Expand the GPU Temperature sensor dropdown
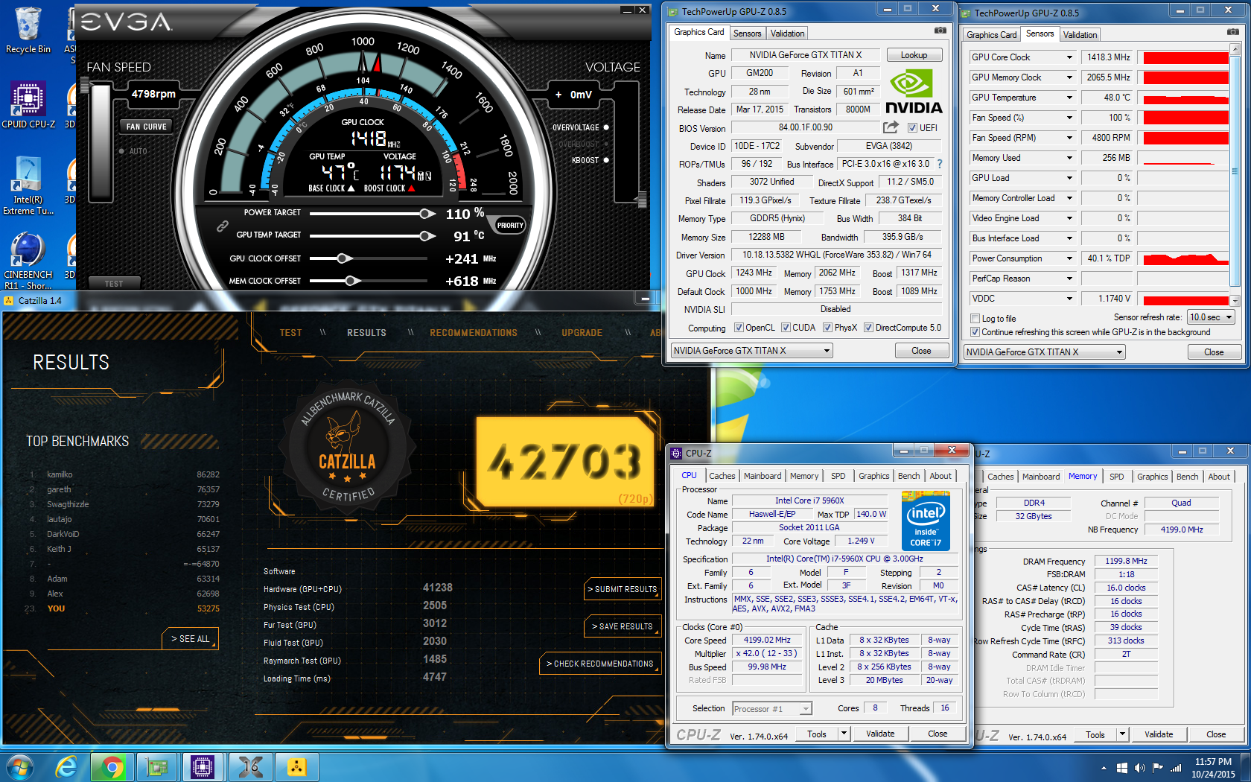1251x782 pixels. point(1069,98)
